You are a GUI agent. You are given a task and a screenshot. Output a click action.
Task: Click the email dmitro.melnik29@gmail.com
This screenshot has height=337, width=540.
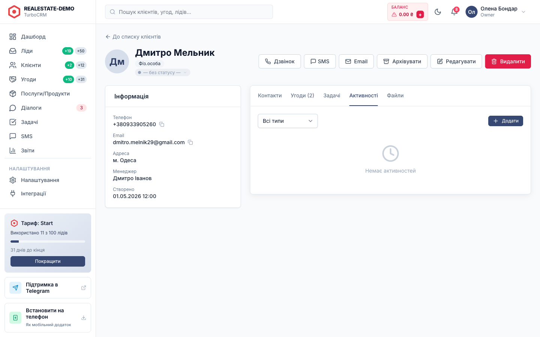coord(149,142)
